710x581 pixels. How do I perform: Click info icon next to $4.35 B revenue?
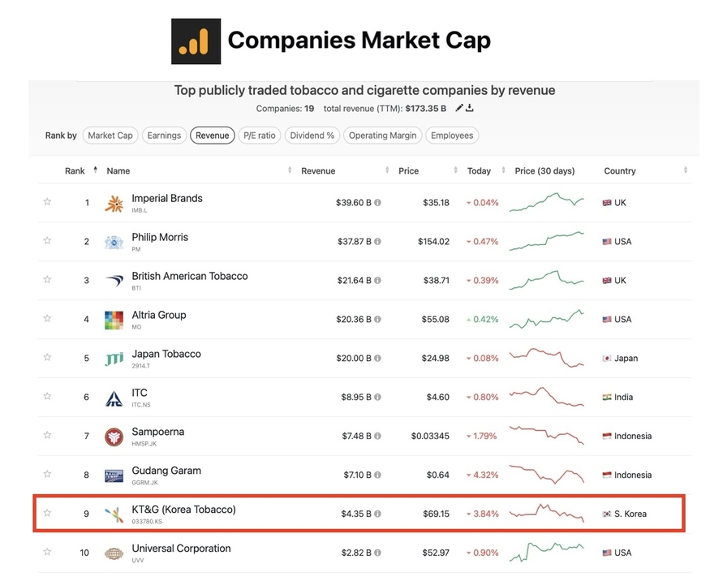[x=377, y=514]
